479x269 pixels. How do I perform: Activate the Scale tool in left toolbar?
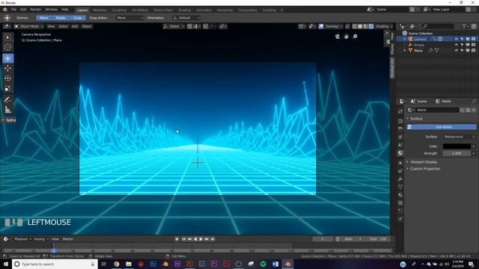pyautogui.click(x=7, y=88)
